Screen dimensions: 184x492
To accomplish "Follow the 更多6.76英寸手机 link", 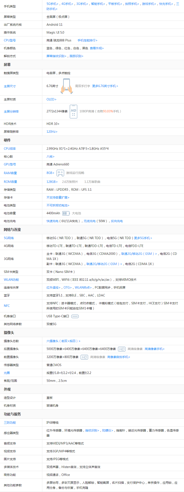I will pyautogui.click(x=105, y=86).
